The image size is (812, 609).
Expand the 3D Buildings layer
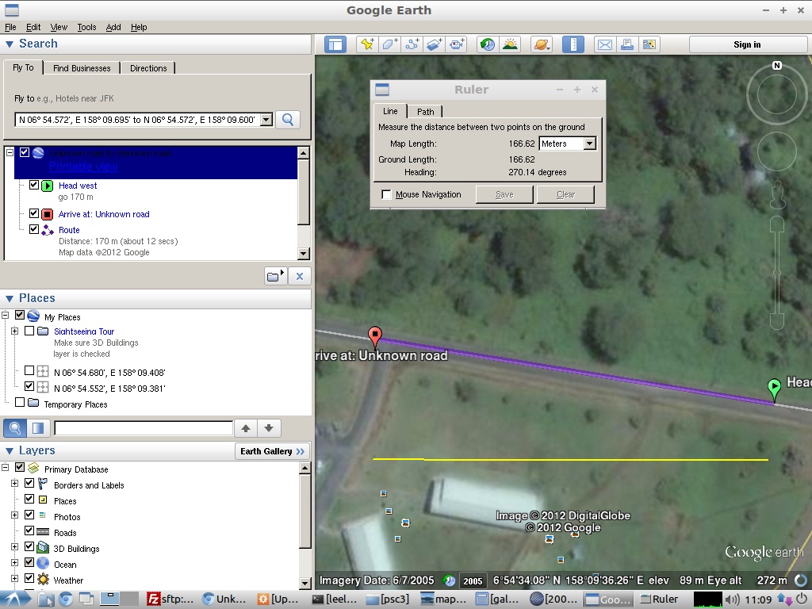[x=14, y=547]
